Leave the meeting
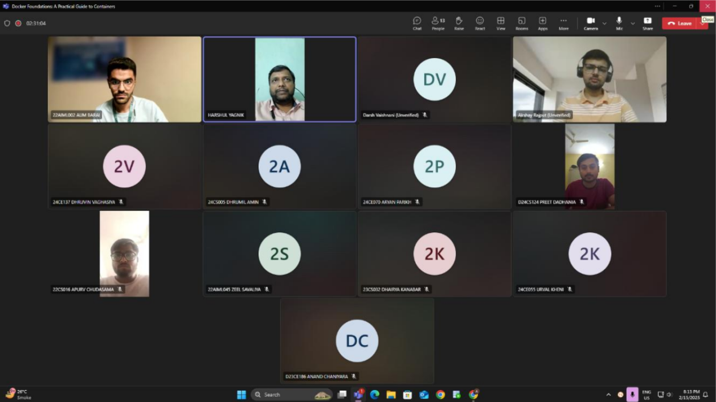Image resolution: width=716 pixels, height=402 pixels. [680, 23]
